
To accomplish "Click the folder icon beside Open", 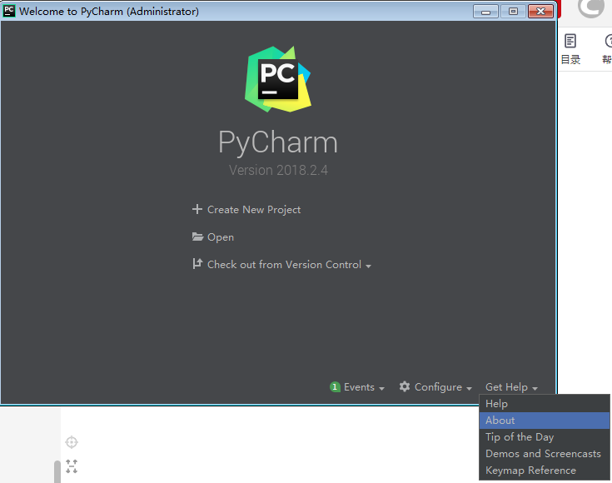I will (x=197, y=237).
